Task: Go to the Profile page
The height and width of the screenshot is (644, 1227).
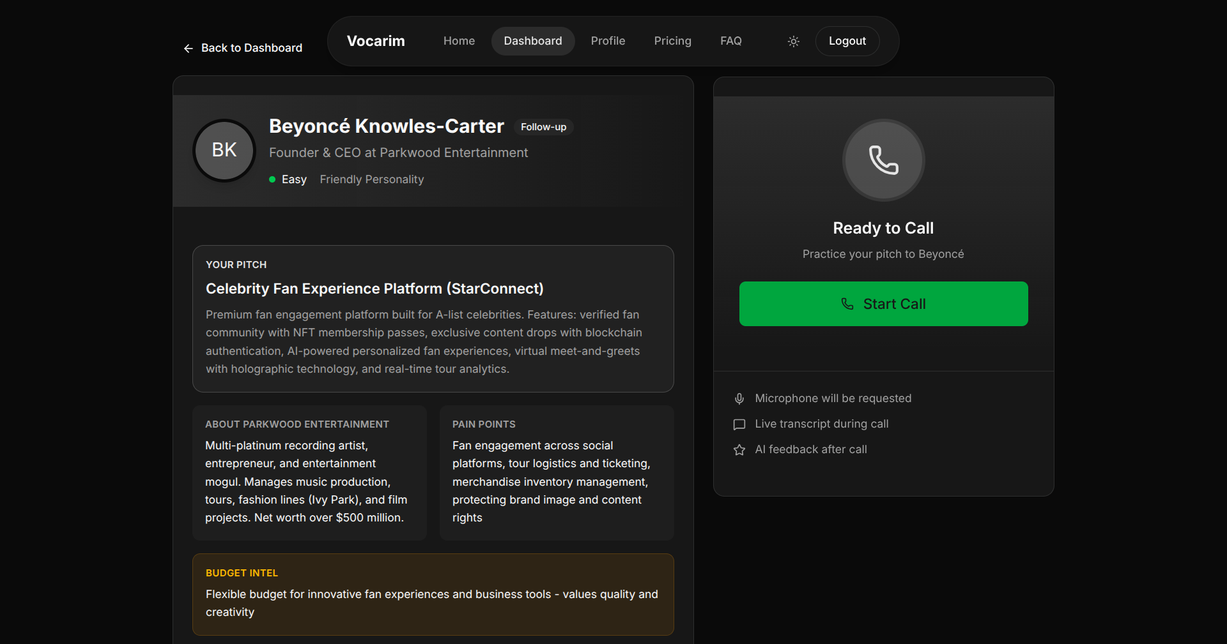Action: 608,41
